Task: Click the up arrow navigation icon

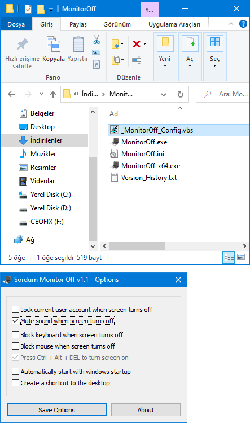Action: (x=53, y=94)
